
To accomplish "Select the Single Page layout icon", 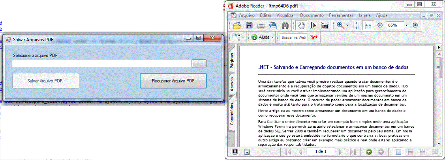I will pos(399,152).
